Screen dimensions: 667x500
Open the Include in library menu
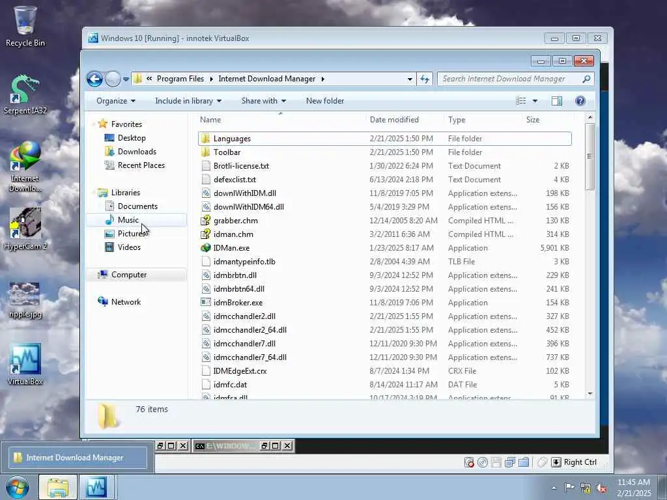(x=188, y=101)
